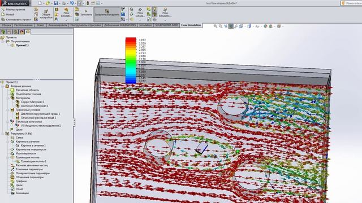Collapse Граничные условия node expander
Viewport: 362px width, 203px height.
coord(8,110)
